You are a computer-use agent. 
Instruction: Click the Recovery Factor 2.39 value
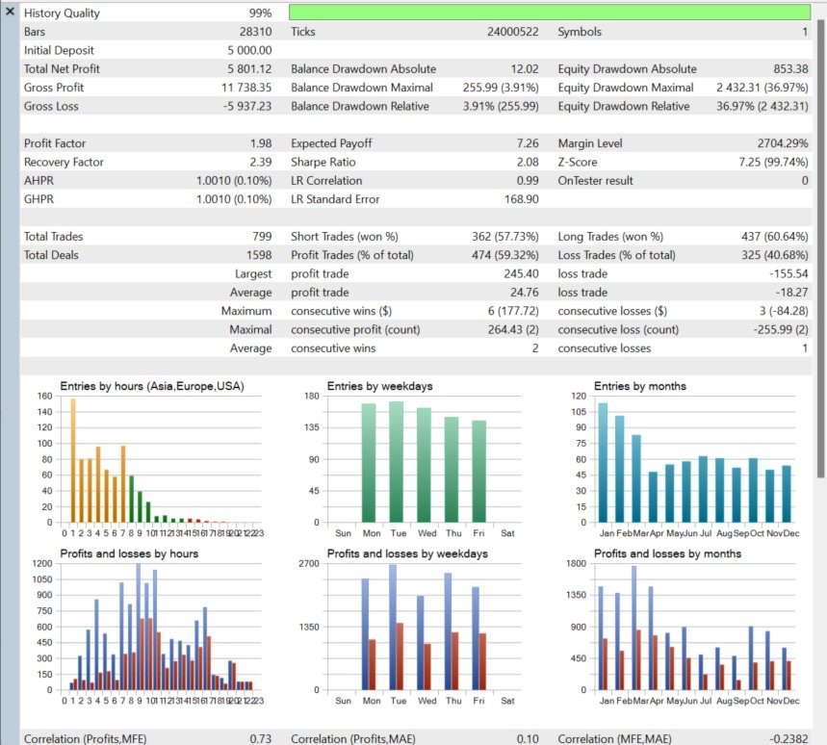click(261, 163)
